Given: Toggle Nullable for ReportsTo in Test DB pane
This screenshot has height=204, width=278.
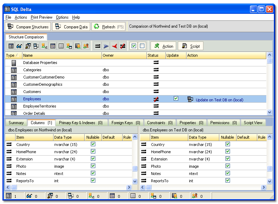Looking at the screenshot, I should (228, 180).
